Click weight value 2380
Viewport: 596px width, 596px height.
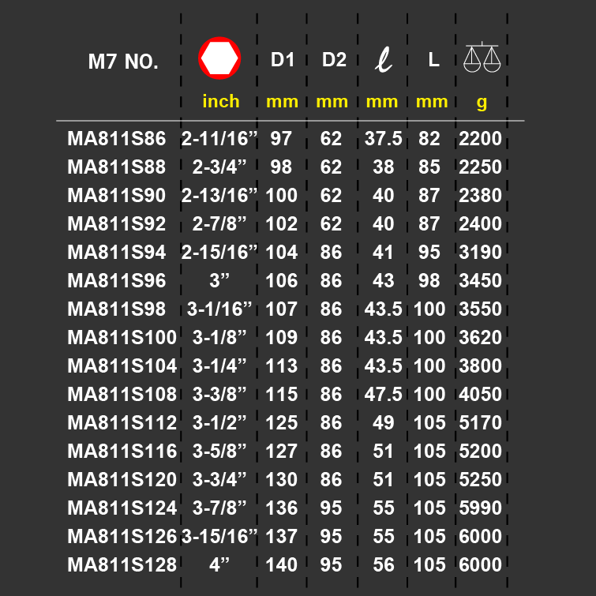pyautogui.click(x=481, y=195)
